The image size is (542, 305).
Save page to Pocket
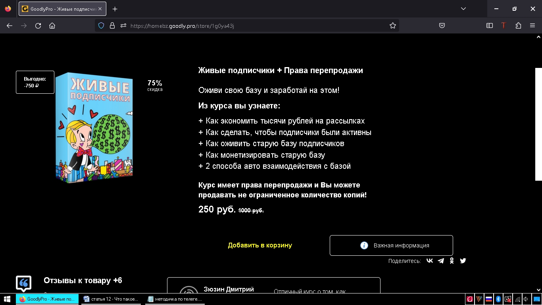pos(442,25)
